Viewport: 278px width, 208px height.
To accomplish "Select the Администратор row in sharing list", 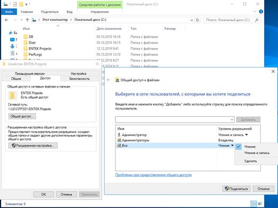I will 188,135.
